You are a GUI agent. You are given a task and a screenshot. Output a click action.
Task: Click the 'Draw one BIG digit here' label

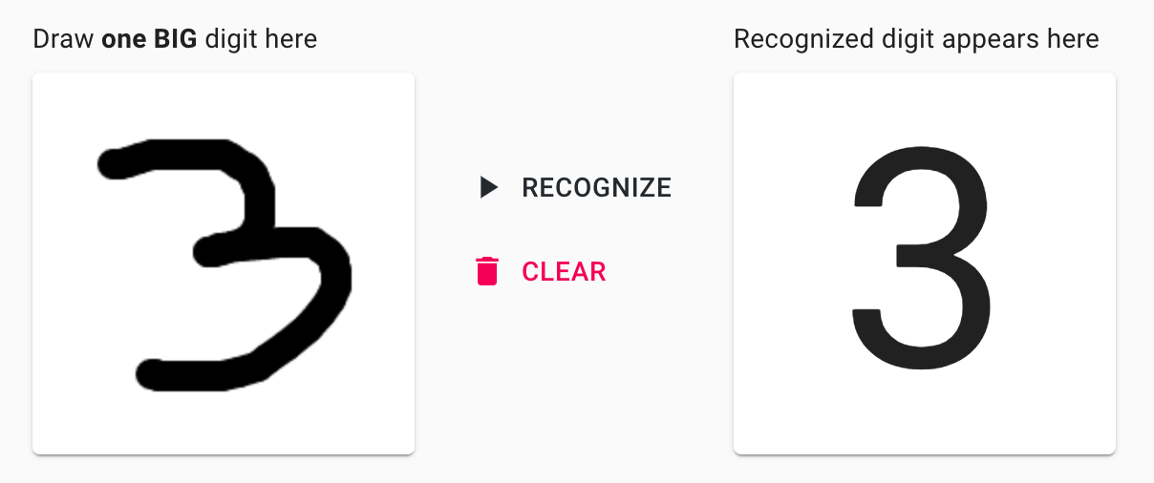point(175,39)
